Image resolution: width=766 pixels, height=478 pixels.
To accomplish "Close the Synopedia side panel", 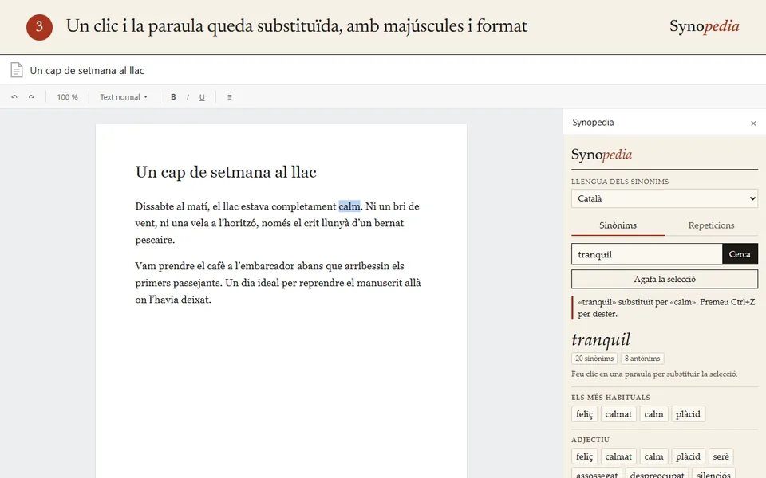I will [x=753, y=123].
